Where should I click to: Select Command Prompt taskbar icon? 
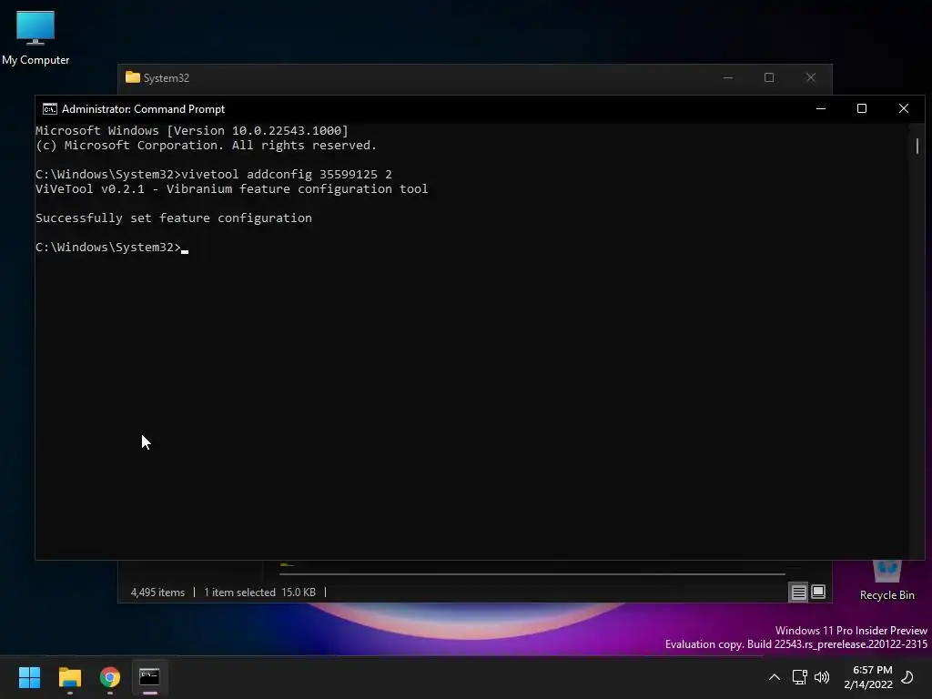pos(149,677)
